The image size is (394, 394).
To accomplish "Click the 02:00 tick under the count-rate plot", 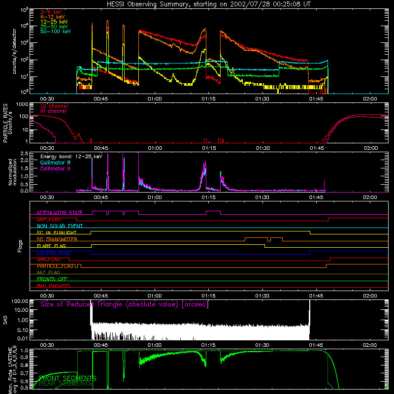I will click(370, 99).
